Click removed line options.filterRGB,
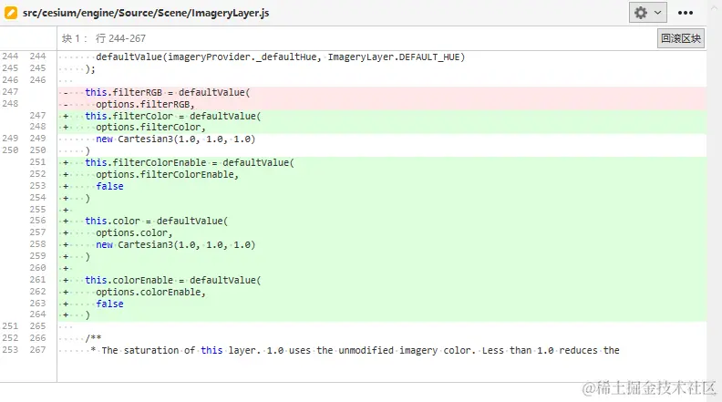Image resolution: width=722 pixels, height=402 pixels. [x=146, y=104]
